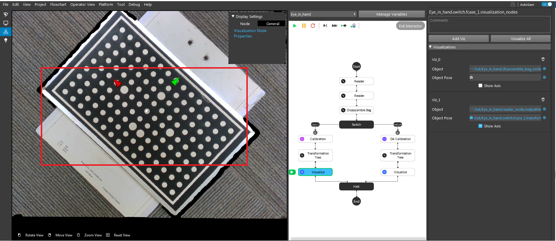
Task: Switch to the General tab
Action: (273, 24)
